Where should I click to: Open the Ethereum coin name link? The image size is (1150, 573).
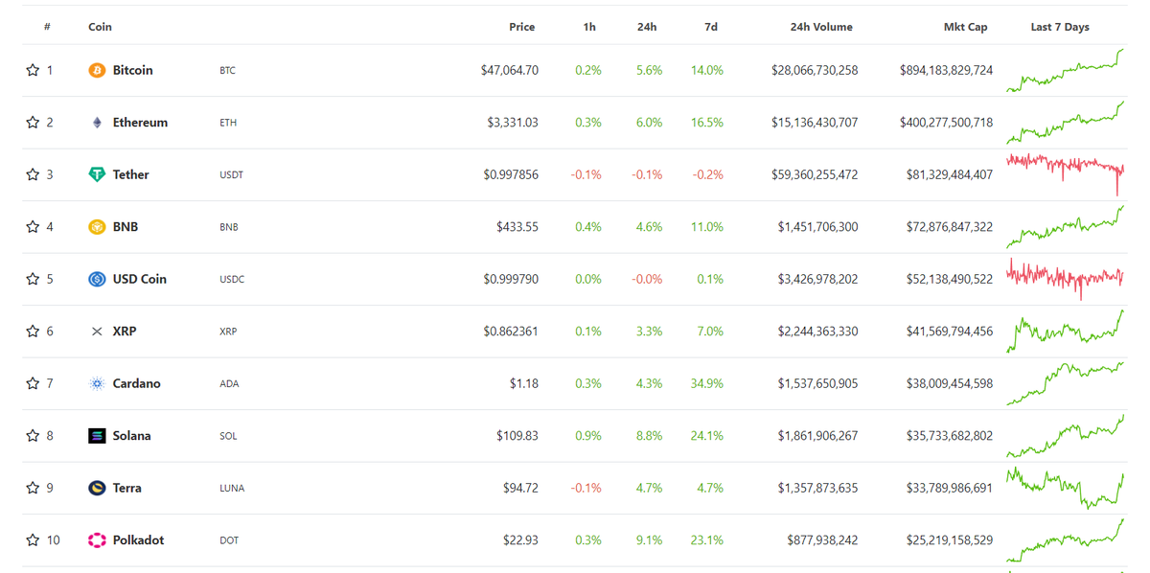click(140, 123)
